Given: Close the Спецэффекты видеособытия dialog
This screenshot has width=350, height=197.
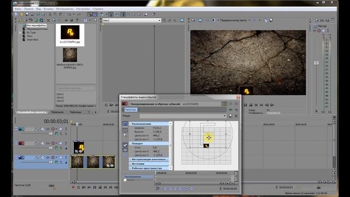Looking at the screenshot, I should 238,97.
